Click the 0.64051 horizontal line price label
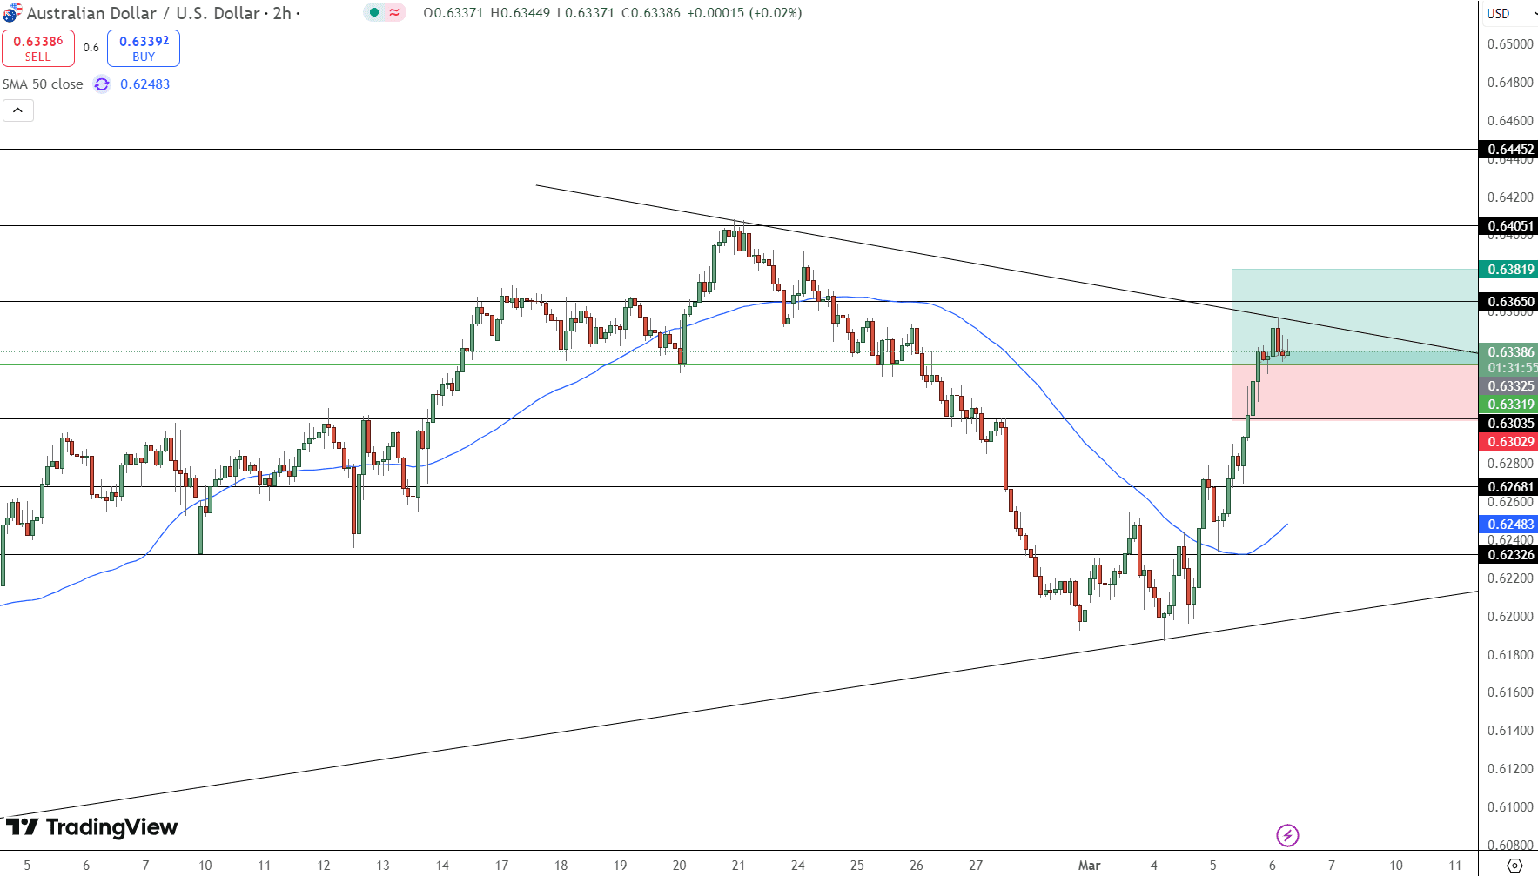The height and width of the screenshot is (876, 1538). coord(1510,226)
